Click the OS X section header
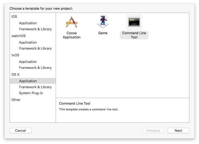 point(15,75)
